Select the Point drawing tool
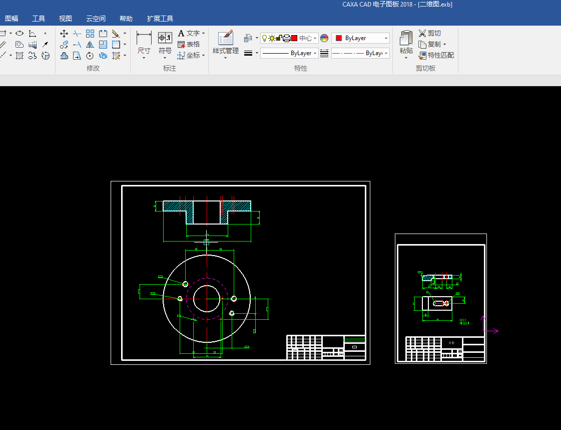This screenshot has width=561, height=430. pyautogui.click(x=45, y=33)
